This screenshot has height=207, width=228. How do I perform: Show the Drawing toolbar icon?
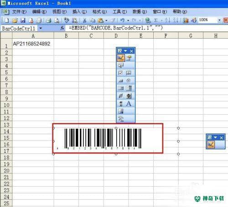(x=194, y=20)
